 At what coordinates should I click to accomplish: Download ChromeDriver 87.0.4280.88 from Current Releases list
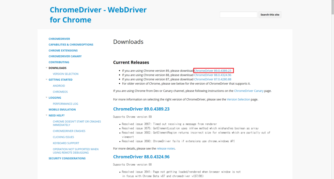[213, 79]
